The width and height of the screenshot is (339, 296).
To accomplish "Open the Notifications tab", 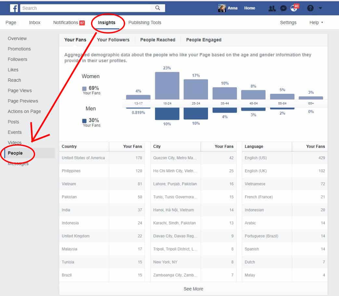I will pyautogui.click(x=69, y=22).
